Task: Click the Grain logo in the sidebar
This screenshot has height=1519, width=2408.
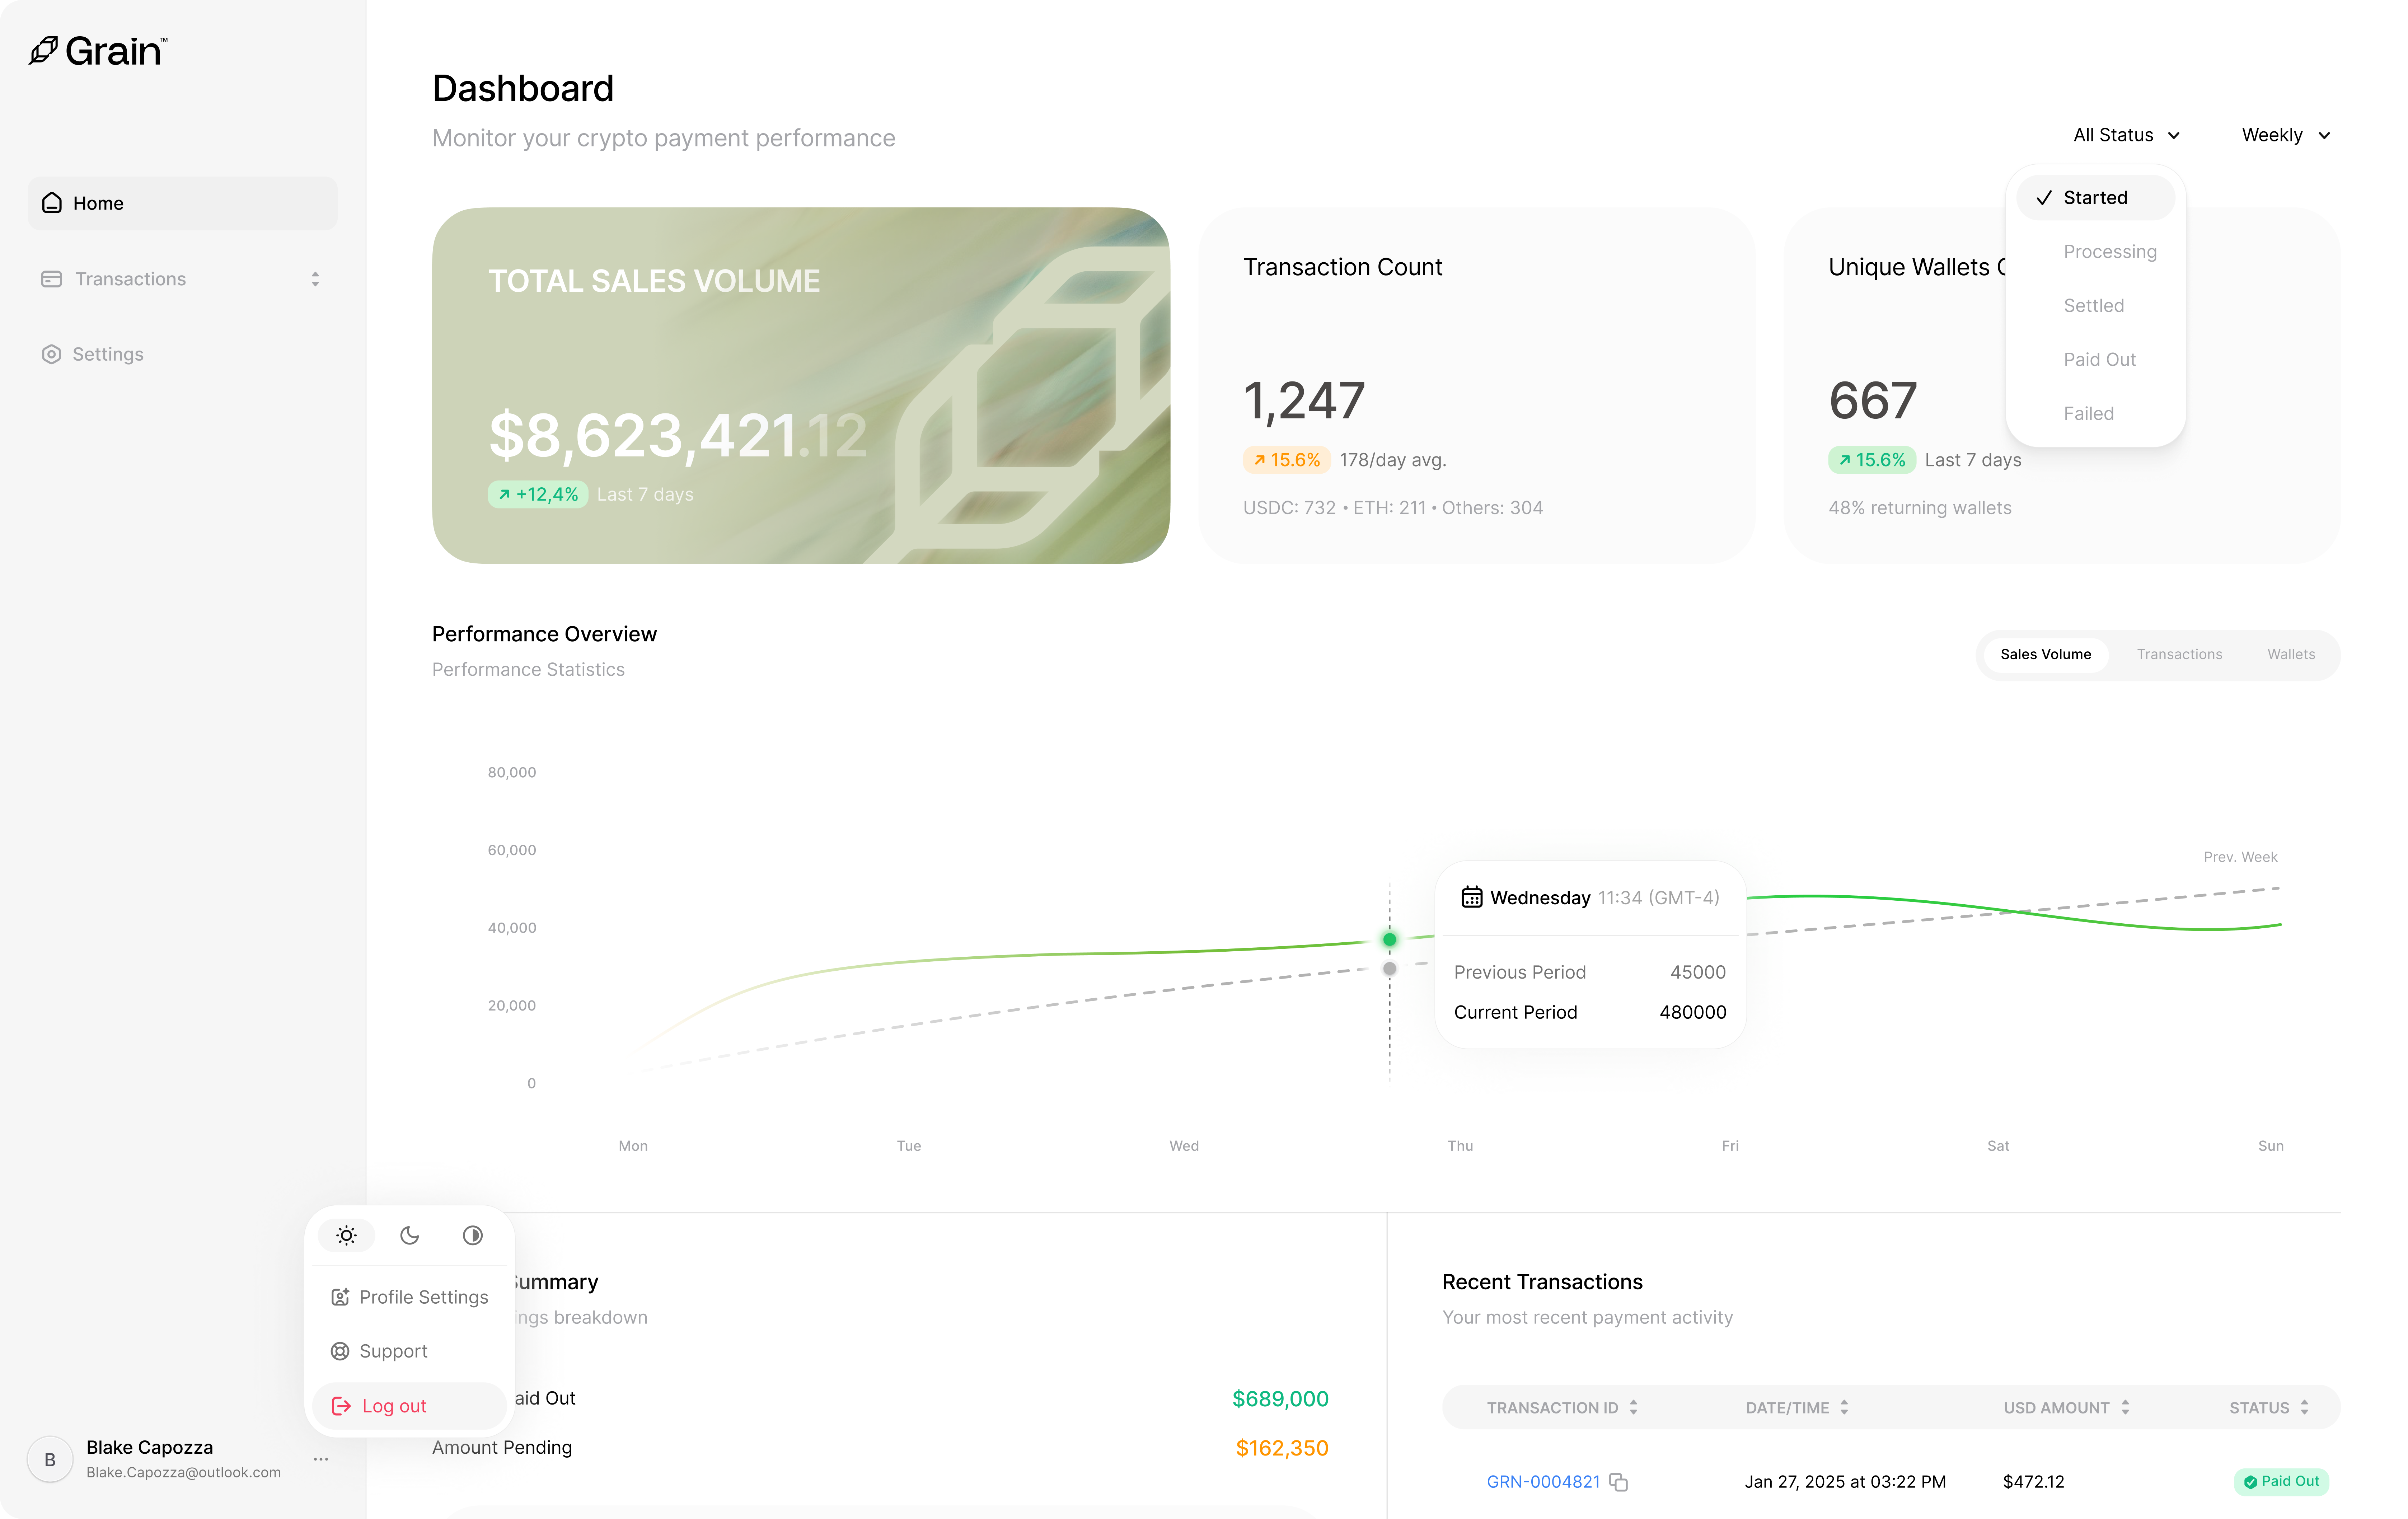Action: click(x=97, y=50)
